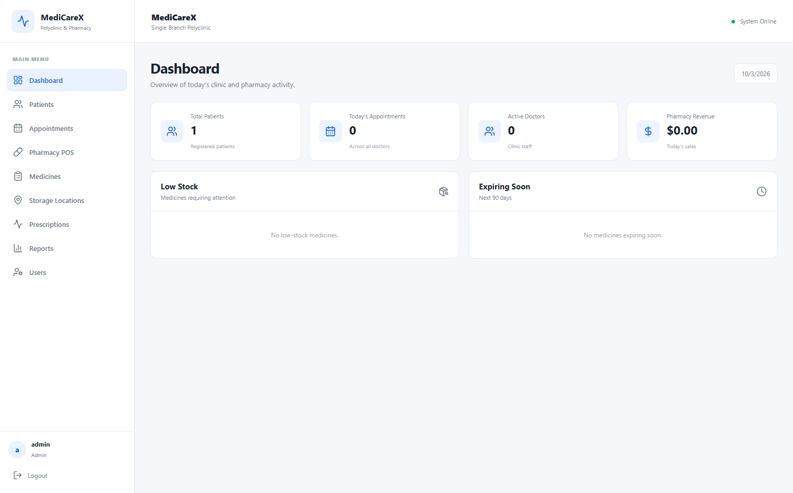Click the Expiring Soon clock icon

pos(762,191)
